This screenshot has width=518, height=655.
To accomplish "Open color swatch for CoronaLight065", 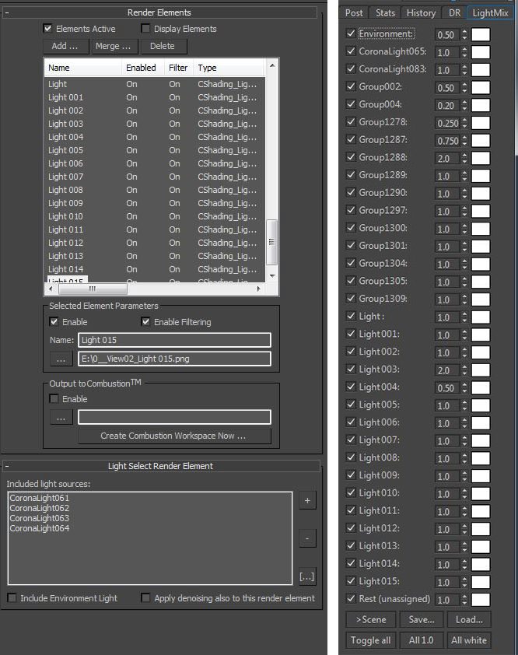I will click(481, 52).
